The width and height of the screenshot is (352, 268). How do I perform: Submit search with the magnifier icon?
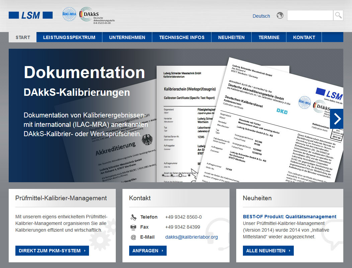(338, 15)
